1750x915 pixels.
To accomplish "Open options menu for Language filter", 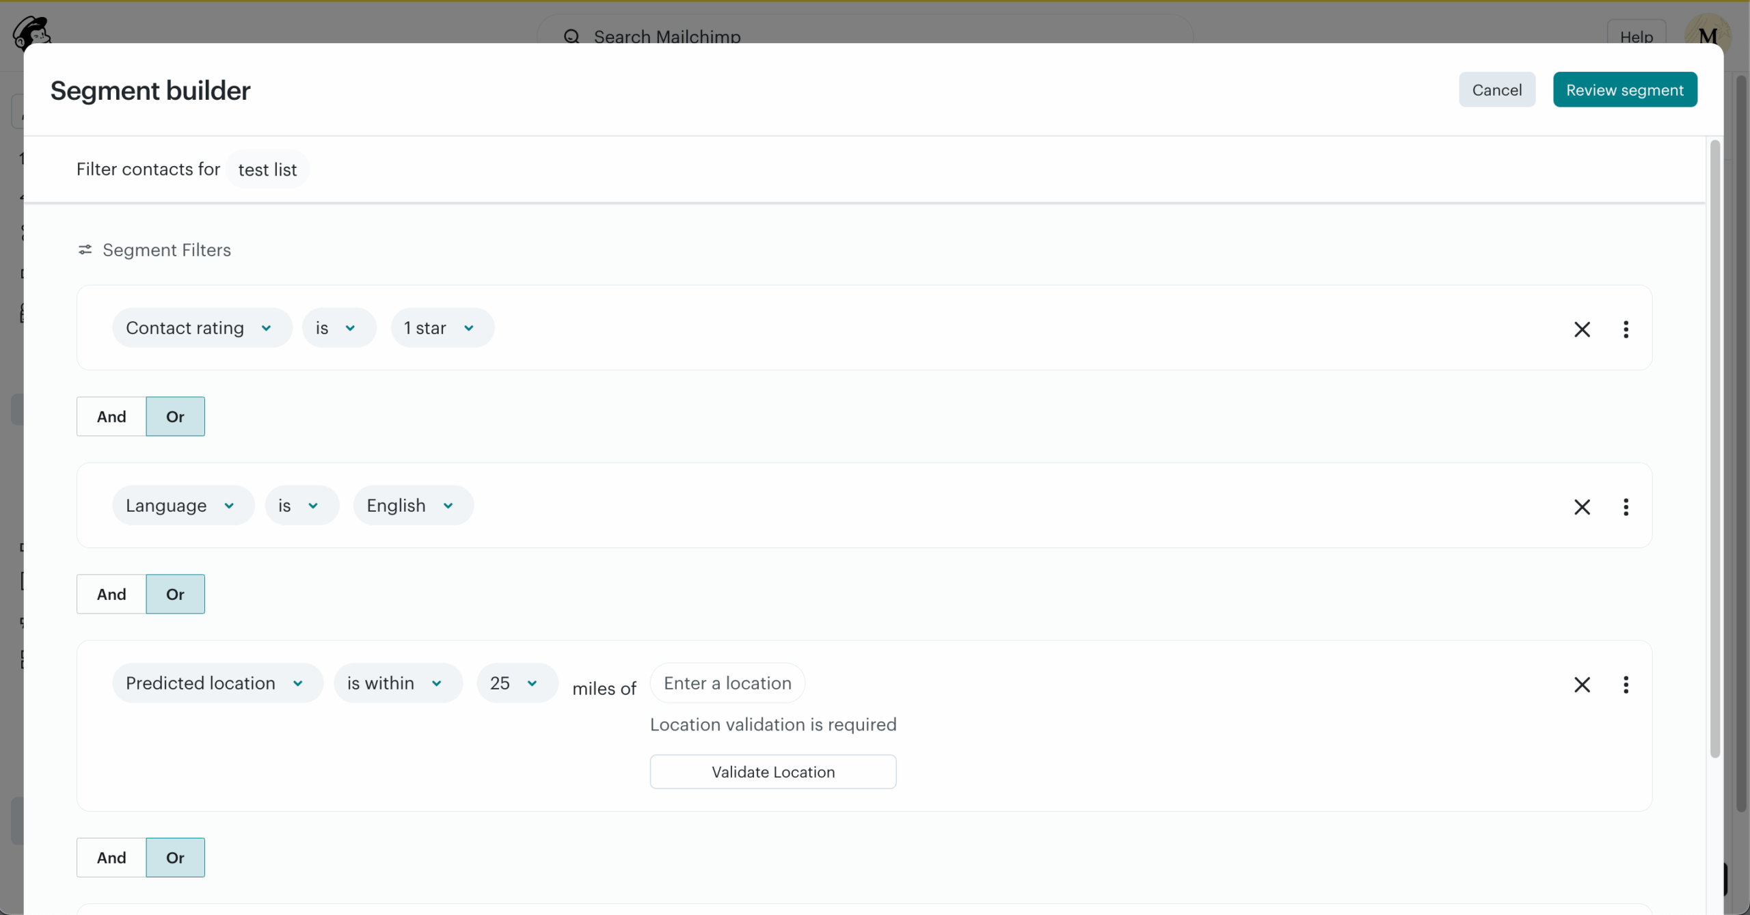I will (1626, 507).
